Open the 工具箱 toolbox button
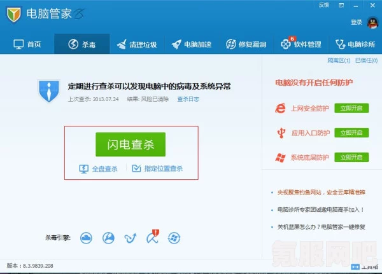This screenshot has height=274, width=382. 365,267
